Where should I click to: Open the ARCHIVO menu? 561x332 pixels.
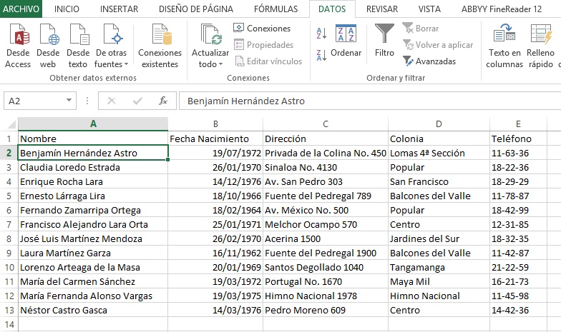click(21, 9)
